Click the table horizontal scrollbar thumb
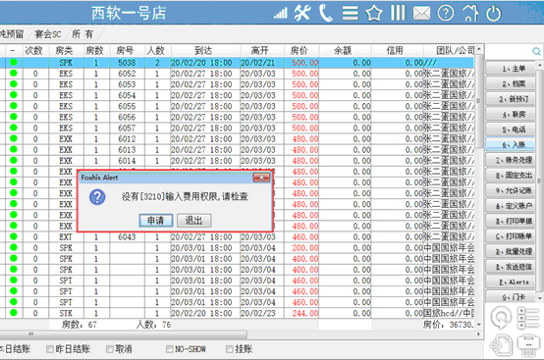544x360 pixels. click(x=124, y=334)
